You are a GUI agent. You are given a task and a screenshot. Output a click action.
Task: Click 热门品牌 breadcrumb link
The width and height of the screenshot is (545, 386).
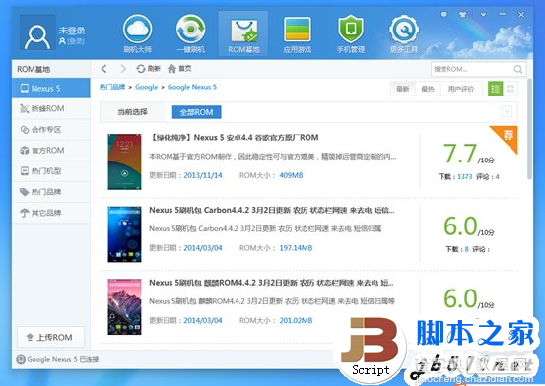click(x=112, y=87)
